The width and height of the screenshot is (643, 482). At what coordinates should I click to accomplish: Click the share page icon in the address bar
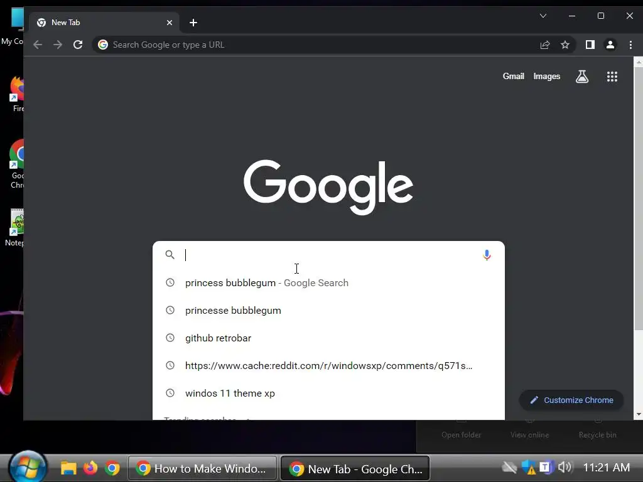tap(545, 45)
